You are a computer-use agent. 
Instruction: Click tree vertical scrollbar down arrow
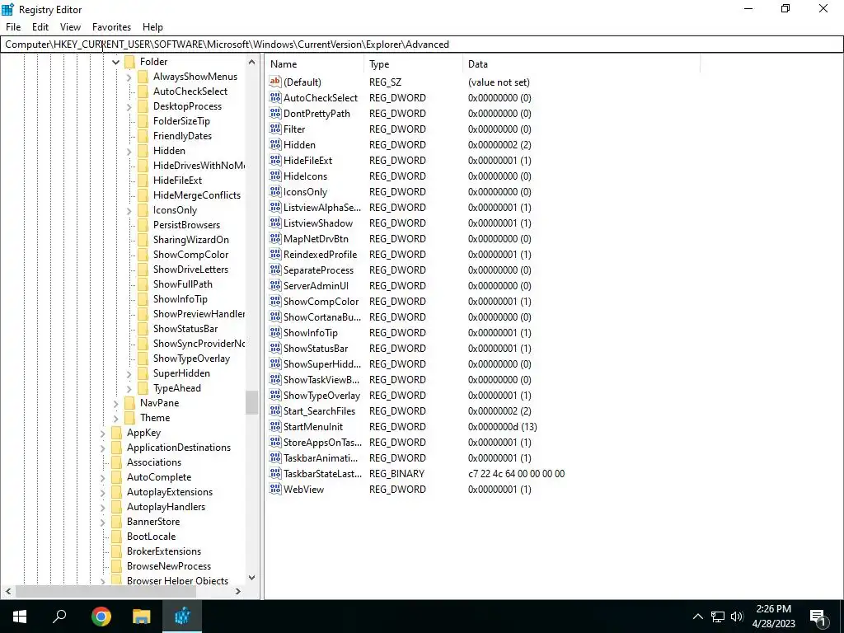[x=251, y=578]
